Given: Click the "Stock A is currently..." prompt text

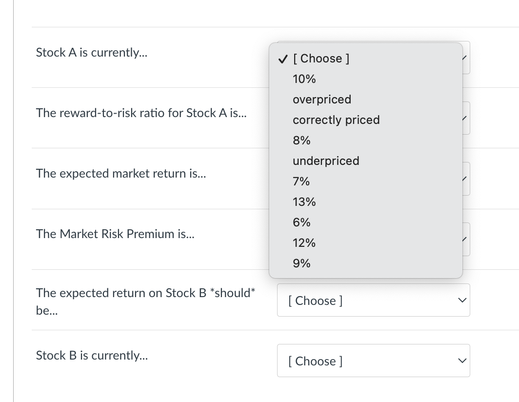Looking at the screenshot, I should pyautogui.click(x=92, y=53).
